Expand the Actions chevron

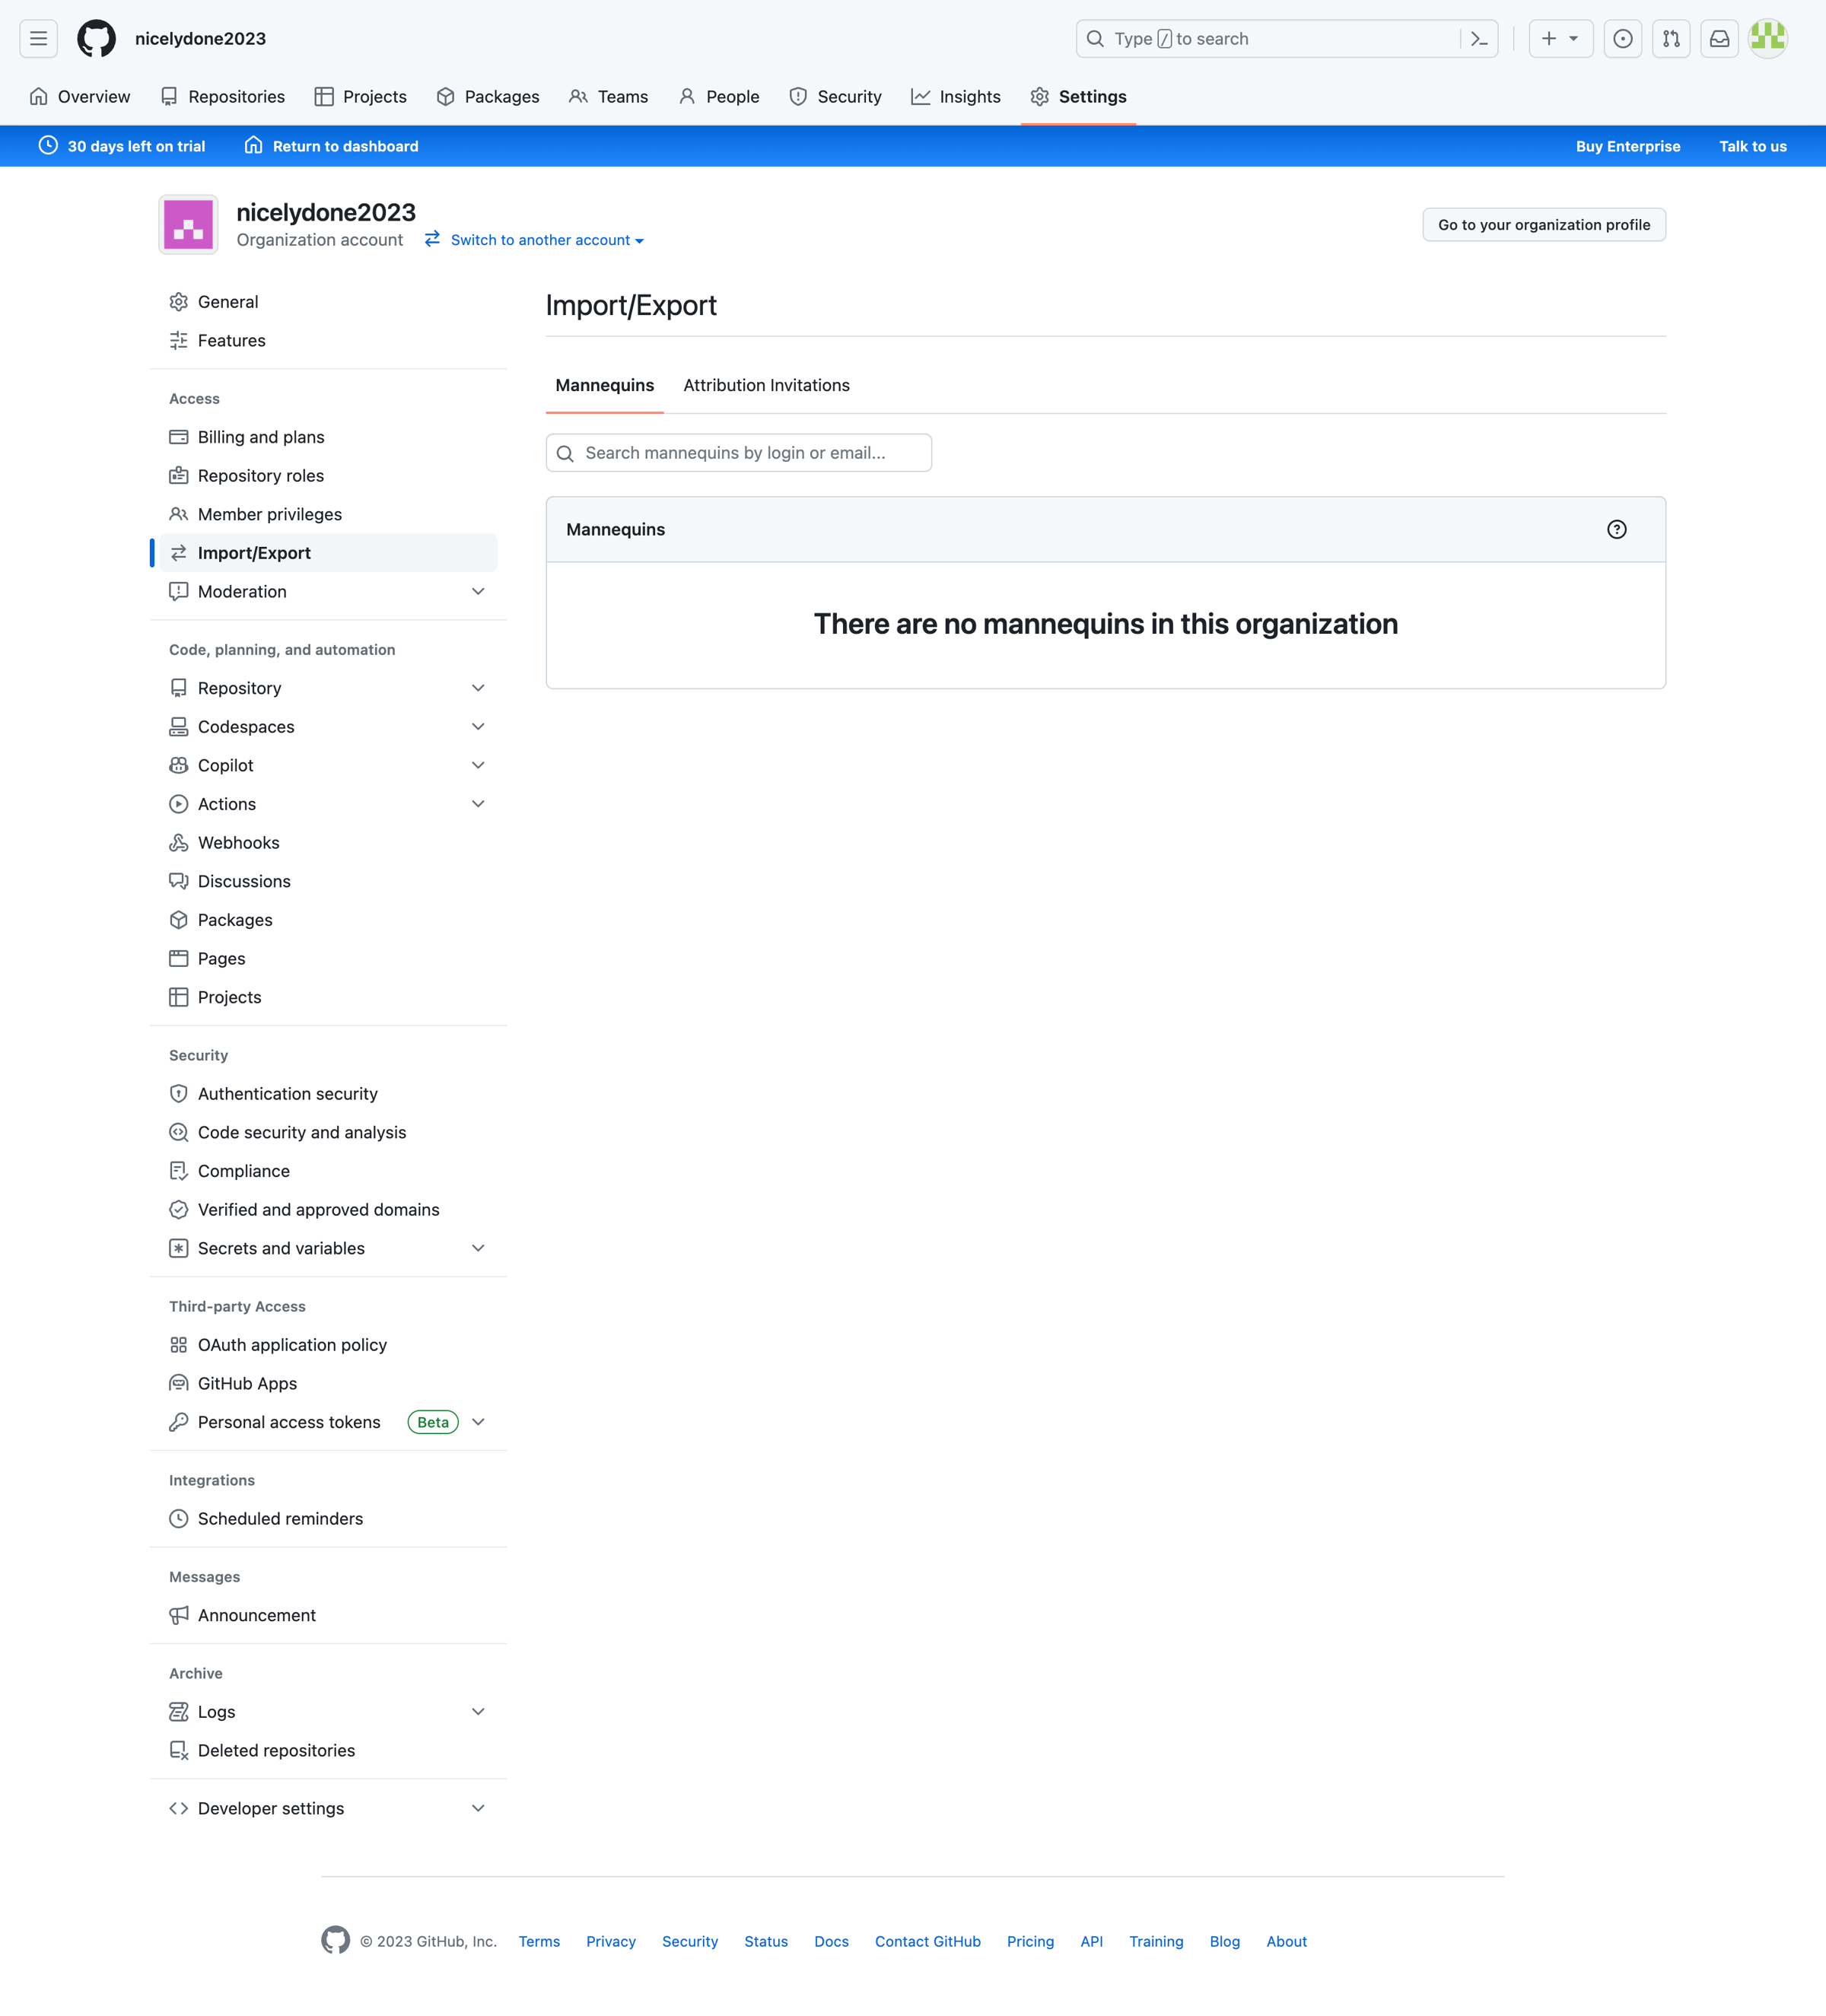[x=478, y=804]
